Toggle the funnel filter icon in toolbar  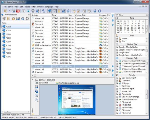tap(54, 11)
